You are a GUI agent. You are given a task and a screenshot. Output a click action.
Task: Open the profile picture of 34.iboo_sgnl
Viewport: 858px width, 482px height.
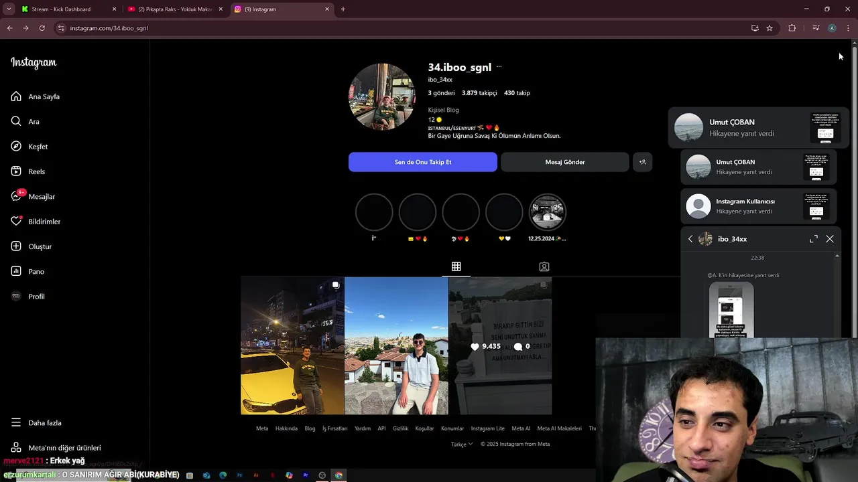382,97
